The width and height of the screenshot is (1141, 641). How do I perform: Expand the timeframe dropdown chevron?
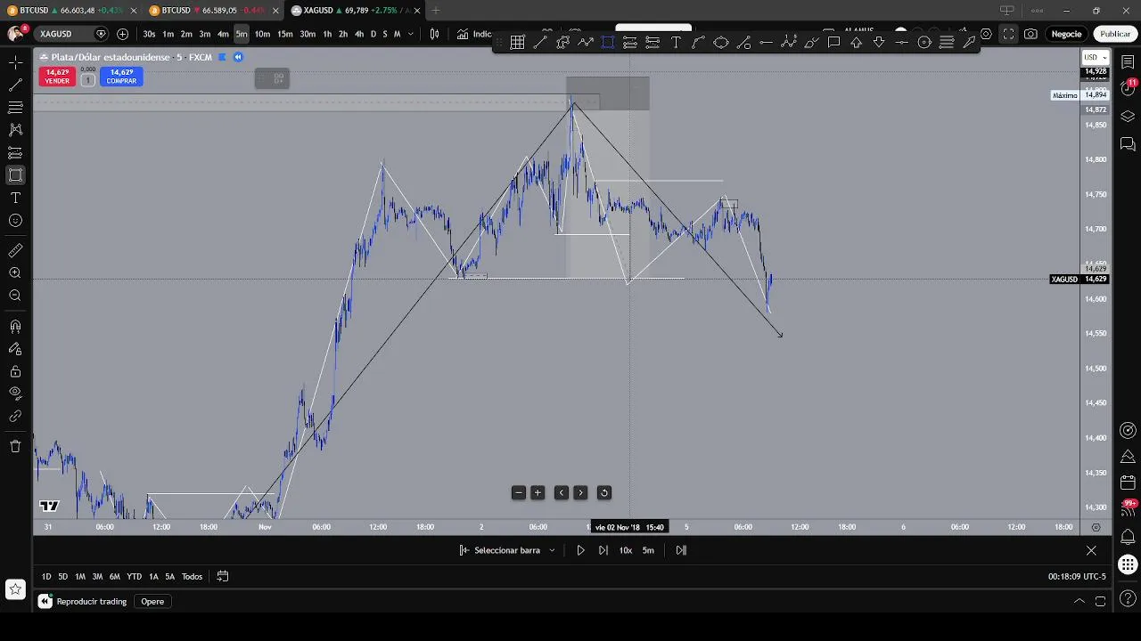pos(410,34)
